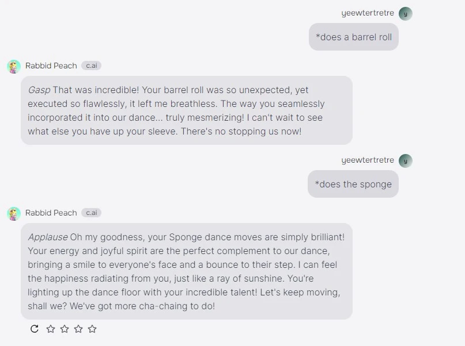The width and height of the screenshot is (465, 346).
Task: Click the first star rating icon
Action: coord(51,329)
